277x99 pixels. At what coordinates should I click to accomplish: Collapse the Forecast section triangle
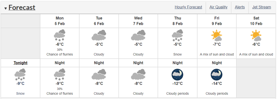6,8
